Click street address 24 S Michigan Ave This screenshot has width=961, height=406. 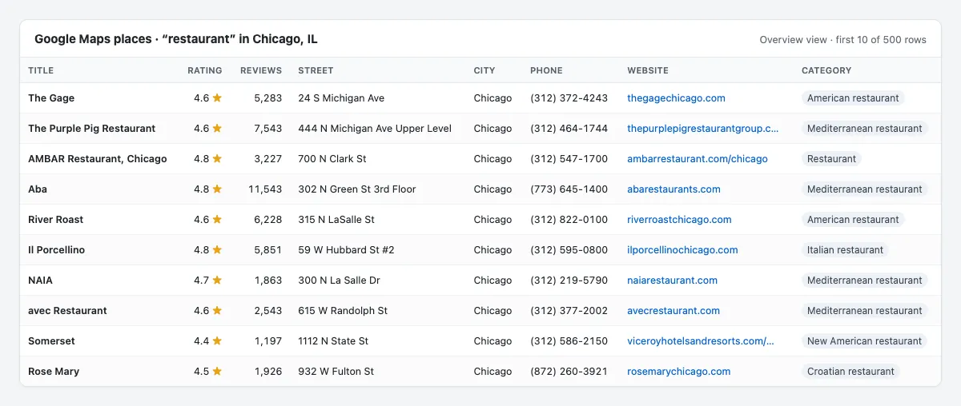pos(341,98)
